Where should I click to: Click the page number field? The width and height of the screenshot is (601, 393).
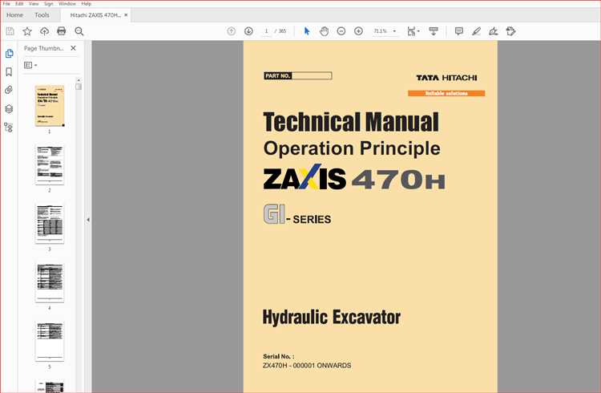pyautogui.click(x=266, y=31)
